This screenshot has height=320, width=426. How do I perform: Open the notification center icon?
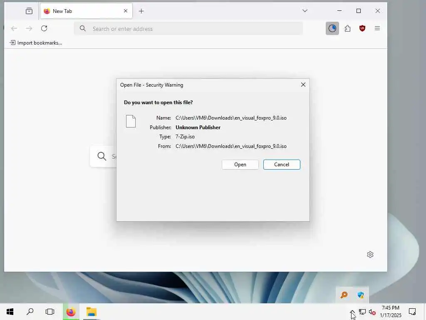click(x=412, y=312)
